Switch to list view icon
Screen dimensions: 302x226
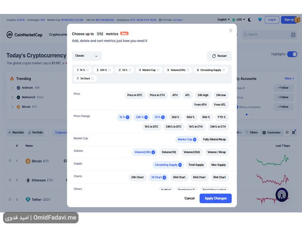pos(287,133)
